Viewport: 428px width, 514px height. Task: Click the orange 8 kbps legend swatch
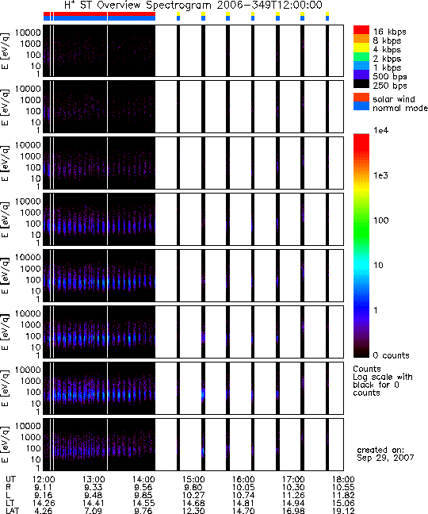[361, 39]
